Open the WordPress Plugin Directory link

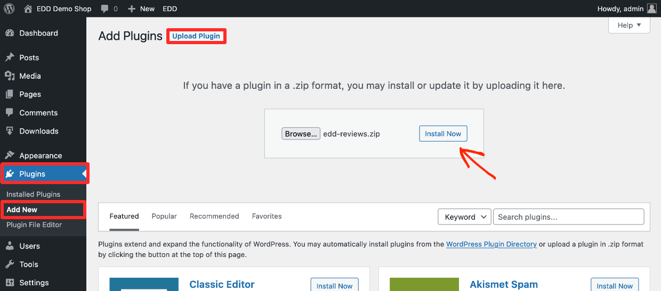(491, 244)
